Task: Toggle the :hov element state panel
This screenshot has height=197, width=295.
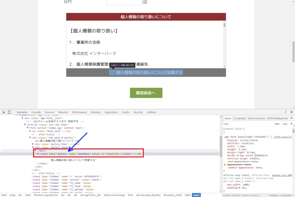Action: 276,124
